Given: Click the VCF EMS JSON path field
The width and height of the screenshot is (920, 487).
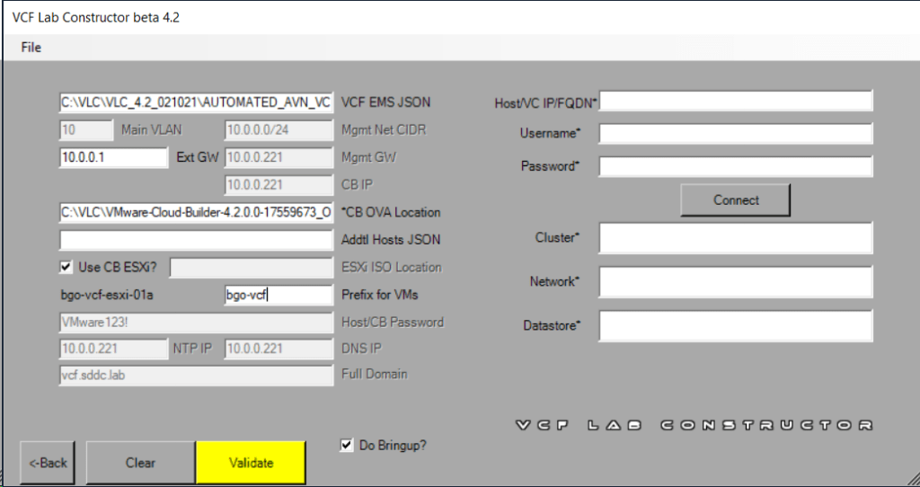Looking at the screenshot, I should click(x=196, y=102).
